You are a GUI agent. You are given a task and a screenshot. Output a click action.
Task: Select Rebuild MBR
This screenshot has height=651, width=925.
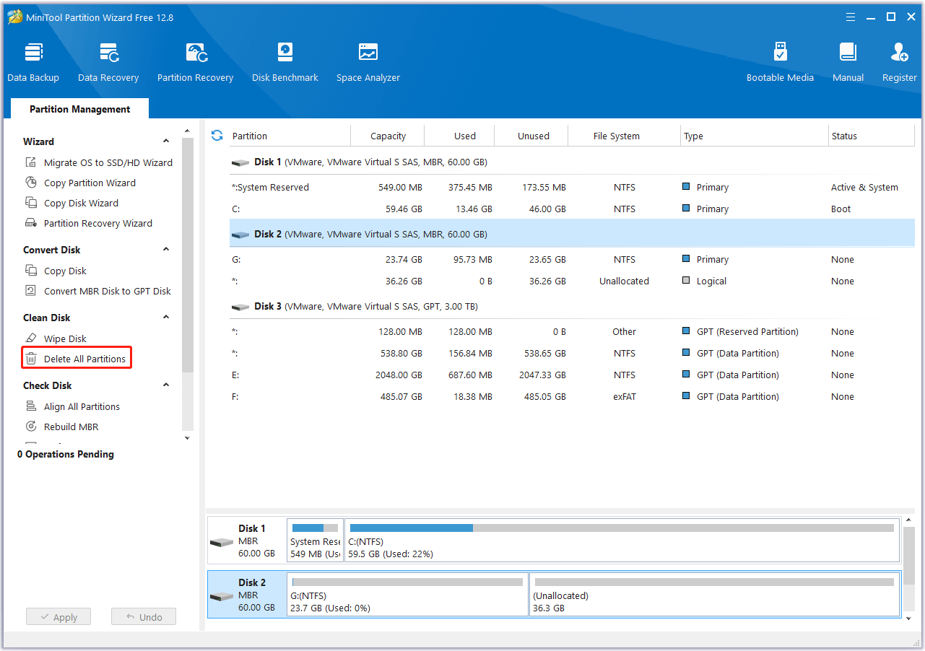click(x=61, y=427)
